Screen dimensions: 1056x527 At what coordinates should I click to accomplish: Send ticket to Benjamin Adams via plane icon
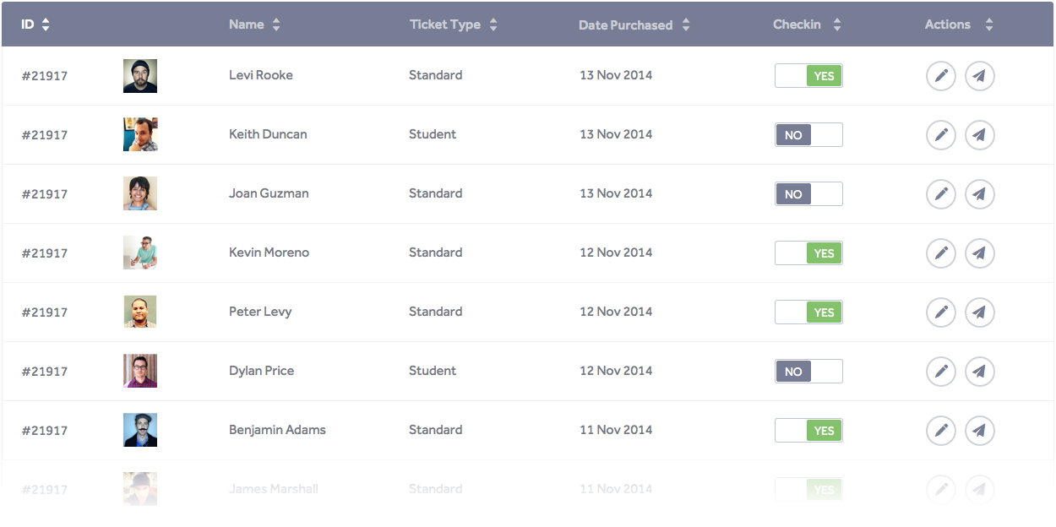(x=980, y=431)
